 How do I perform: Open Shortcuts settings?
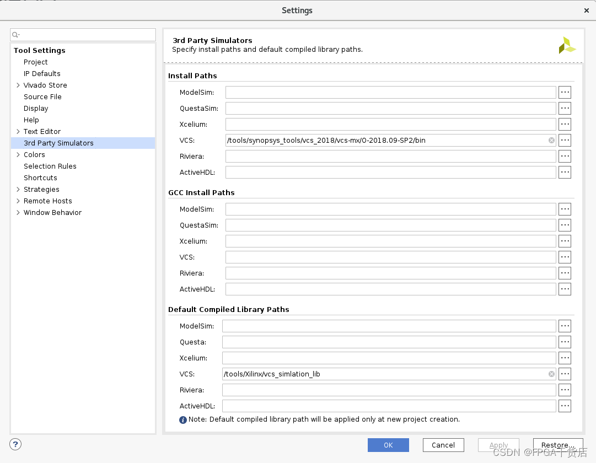(40, 178)
